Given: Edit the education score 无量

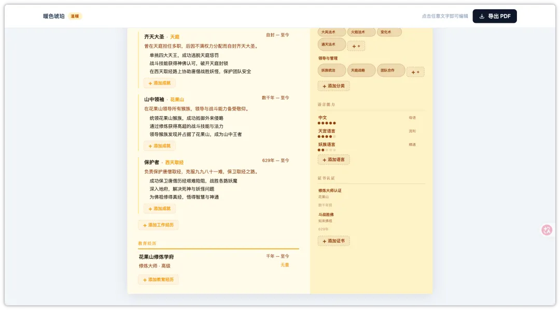Looking at the screenshot, I should coord(285,265).
